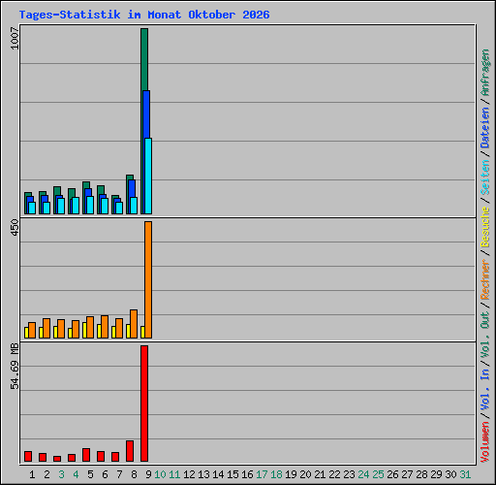The image size is (496, 485).
Task: Click day number "14" on the x-axis
Action: pos(218,474)
